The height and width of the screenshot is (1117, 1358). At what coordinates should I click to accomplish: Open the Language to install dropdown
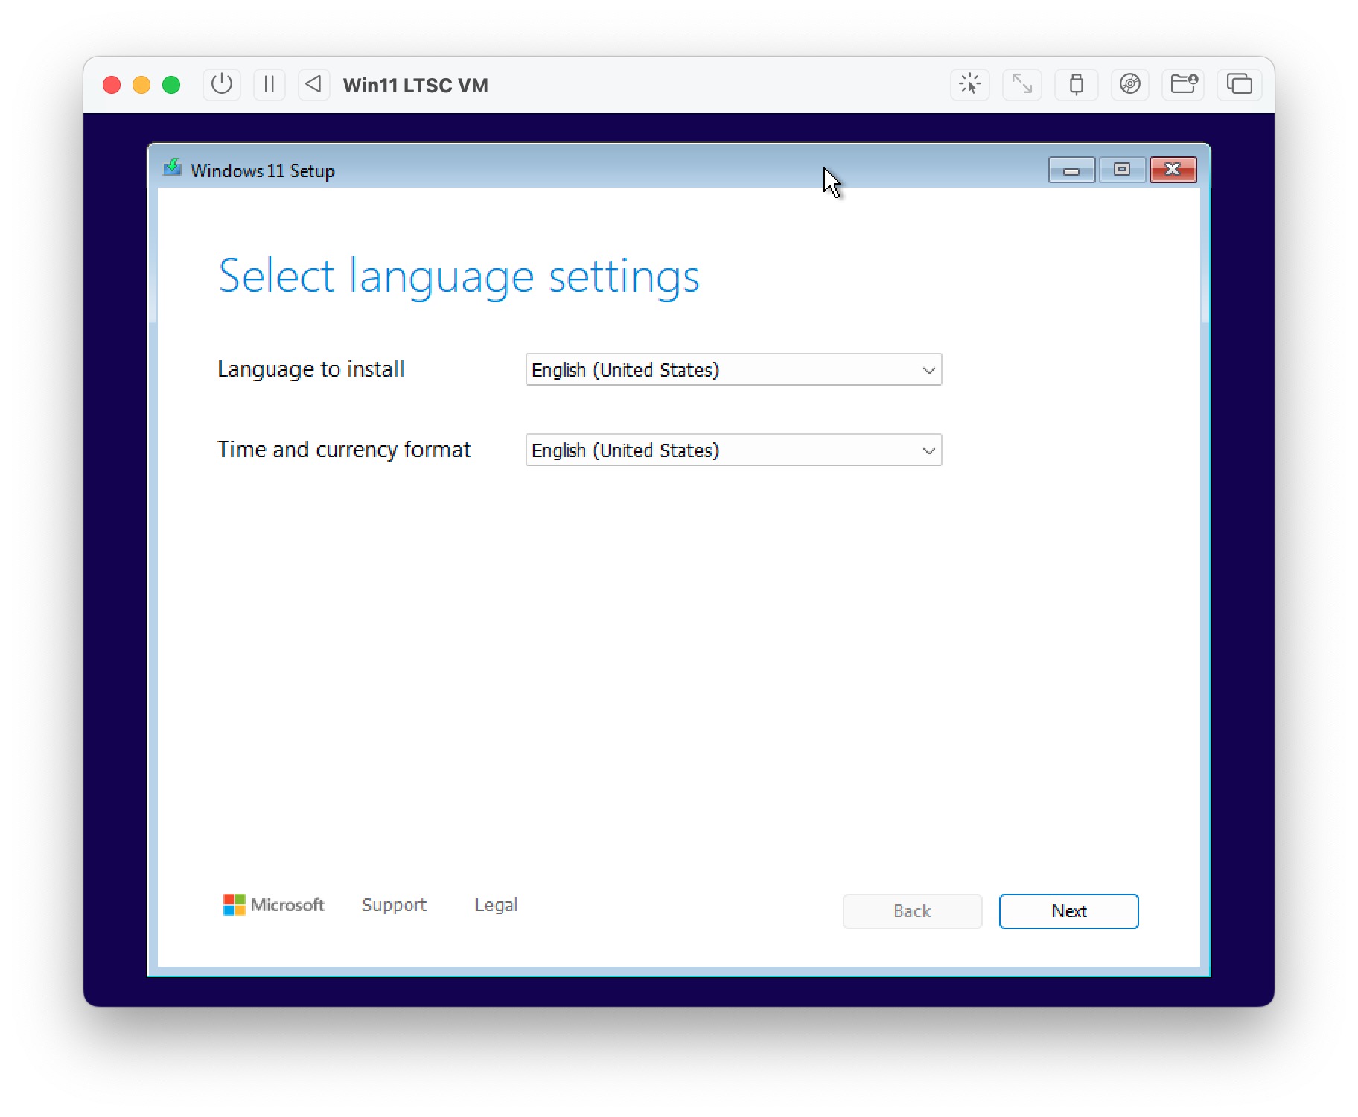tap(733, 369)
